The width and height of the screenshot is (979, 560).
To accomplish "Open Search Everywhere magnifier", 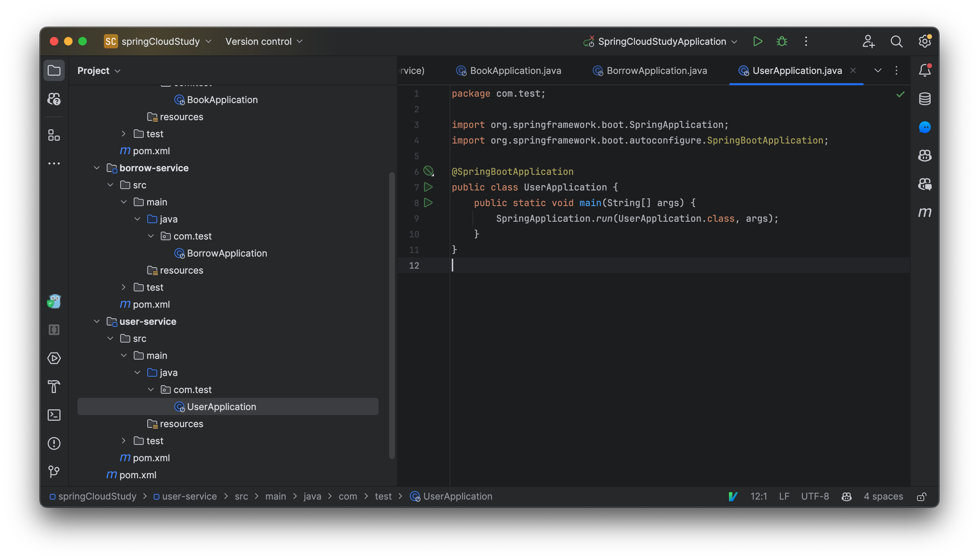I will pyautogui.click(x=896, y=41).
